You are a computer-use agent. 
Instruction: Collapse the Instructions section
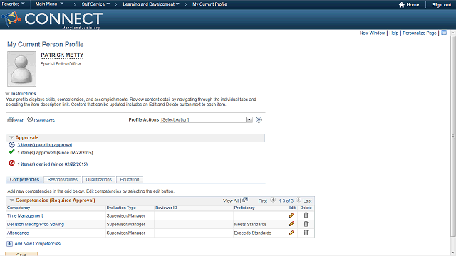pos(8,94)
